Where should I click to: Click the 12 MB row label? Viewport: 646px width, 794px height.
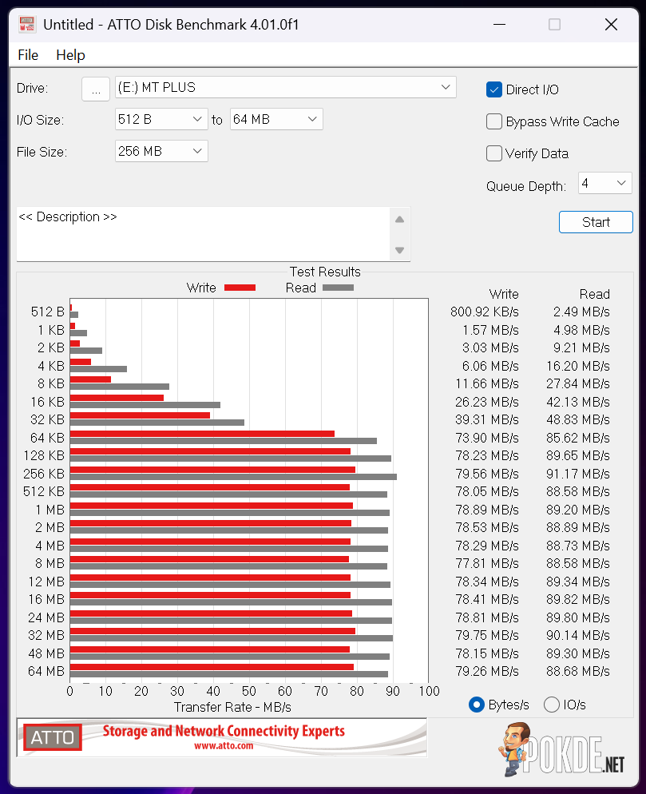tap(46, 582)
